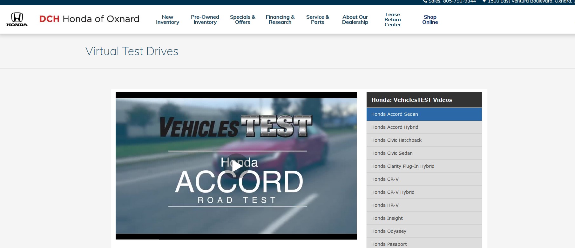575x248 pixels.
Task: Play the Honda Accord road test video
Action: (236, 166)
